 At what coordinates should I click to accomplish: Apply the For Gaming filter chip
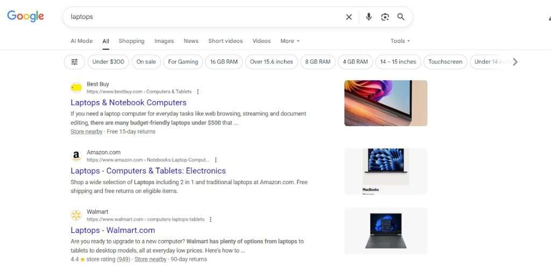point(183,62)
